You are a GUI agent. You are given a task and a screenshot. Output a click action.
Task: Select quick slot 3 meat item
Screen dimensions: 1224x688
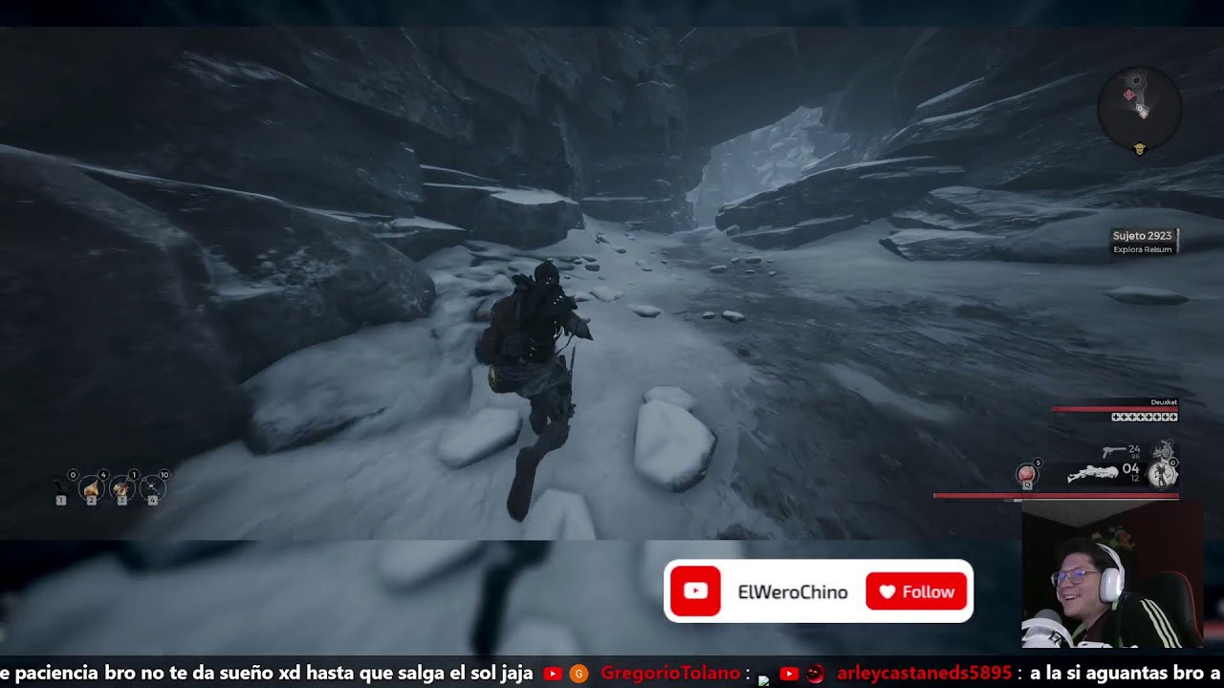[x=122, y=488]
